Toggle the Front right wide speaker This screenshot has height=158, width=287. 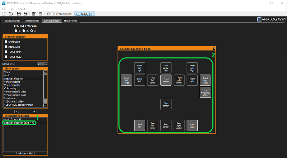(205, 80)
